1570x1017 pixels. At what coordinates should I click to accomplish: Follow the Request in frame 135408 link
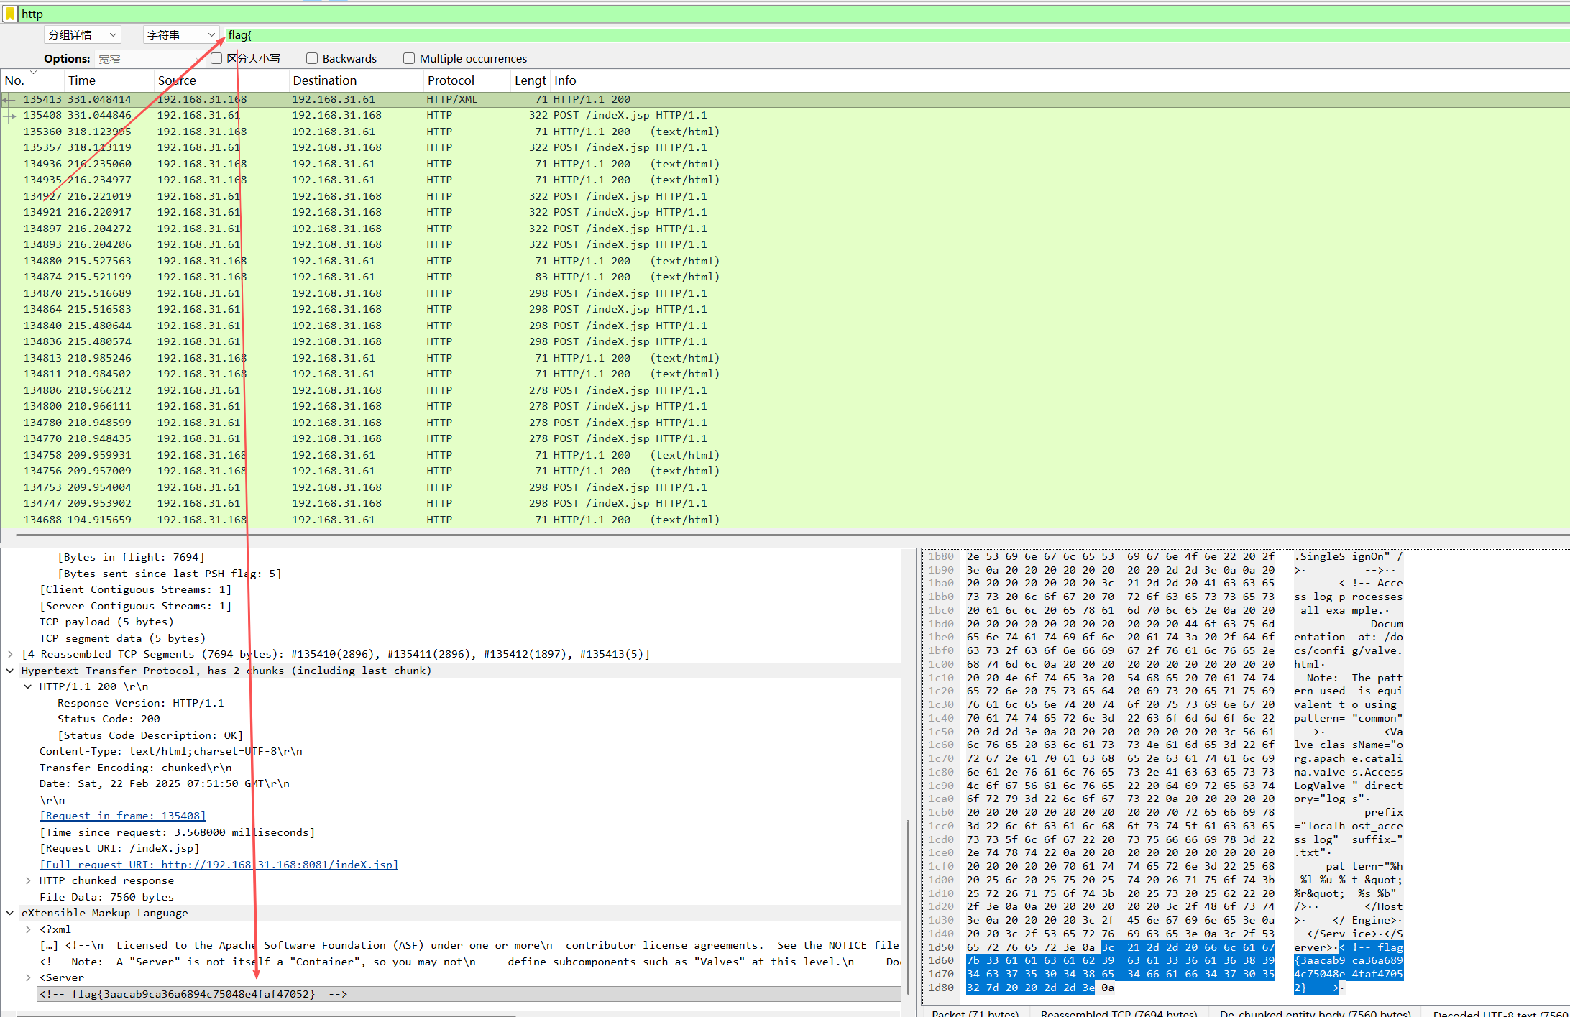[122, 816]
